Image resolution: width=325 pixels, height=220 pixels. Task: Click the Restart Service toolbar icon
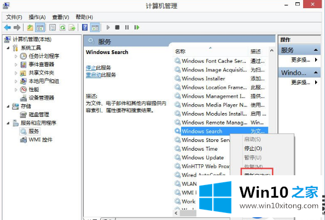[137, 27]
